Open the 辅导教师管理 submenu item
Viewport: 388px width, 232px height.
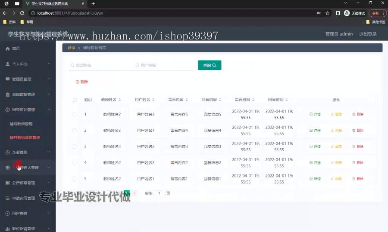click(21, 124)
